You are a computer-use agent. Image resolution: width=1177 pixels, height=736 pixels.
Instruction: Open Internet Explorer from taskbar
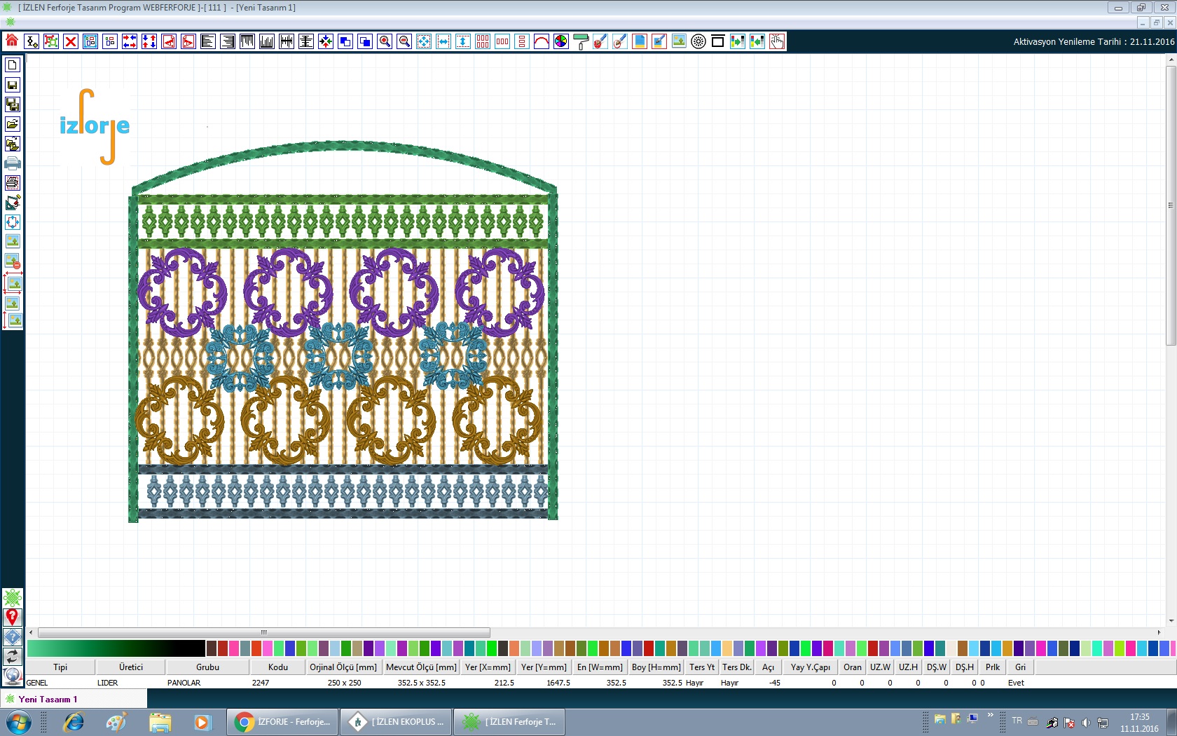pos(73,722)
